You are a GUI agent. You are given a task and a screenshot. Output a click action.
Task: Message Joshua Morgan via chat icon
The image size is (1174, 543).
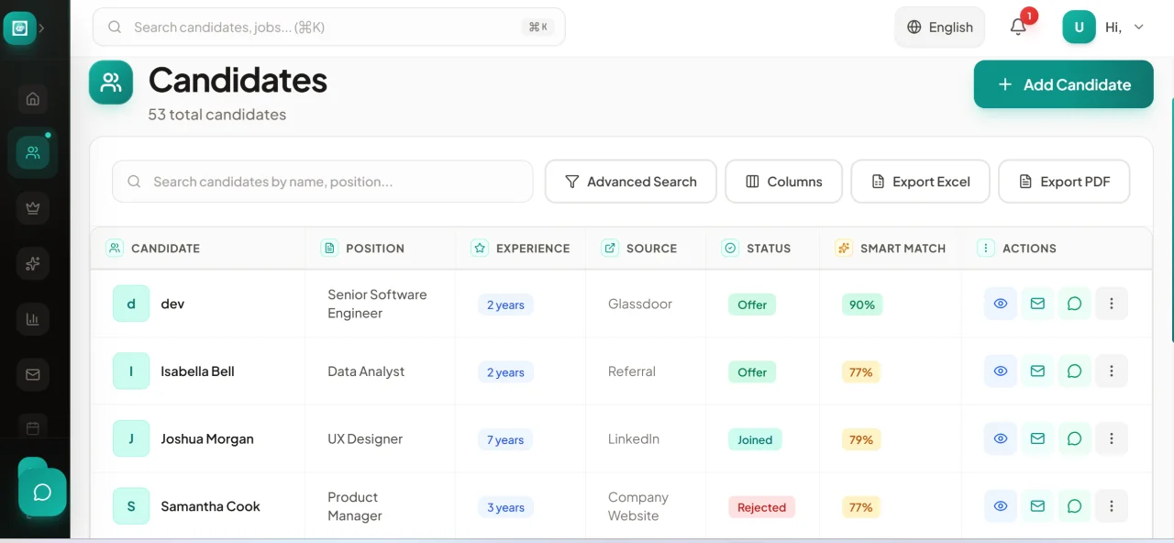pyautogui.click(x=1074, y=438)
